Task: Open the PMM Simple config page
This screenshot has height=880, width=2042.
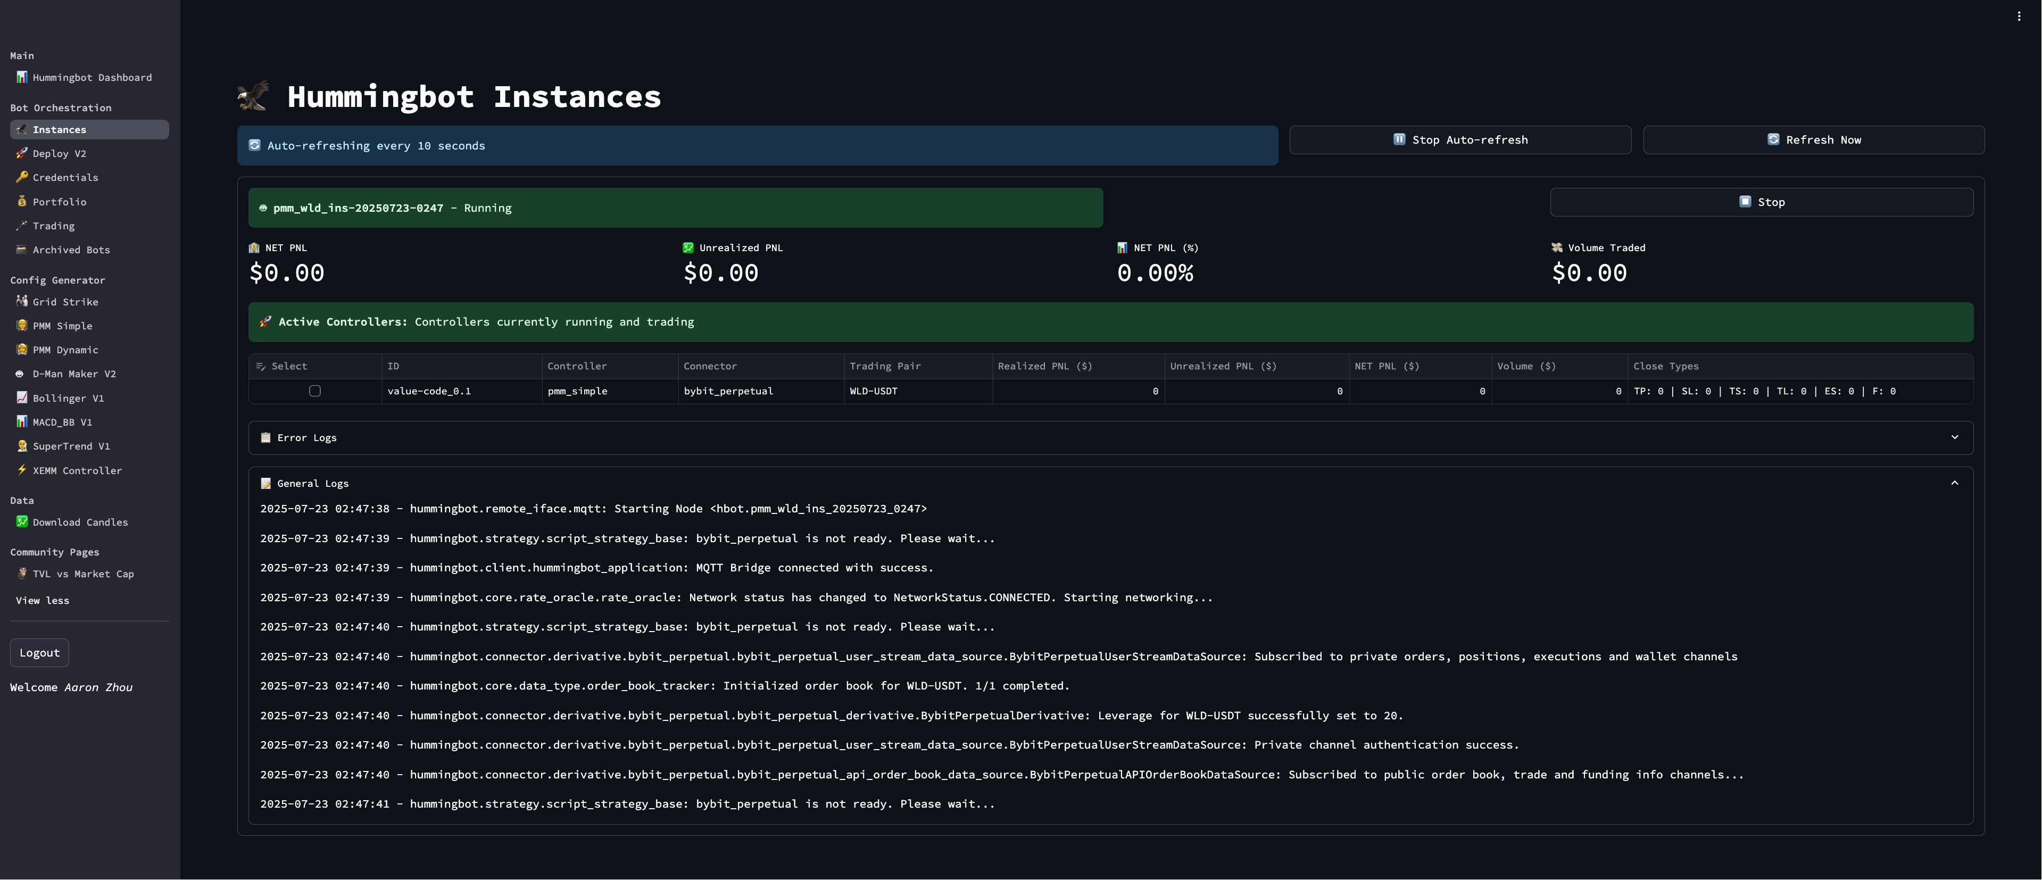Action: [x=89, y=326]
